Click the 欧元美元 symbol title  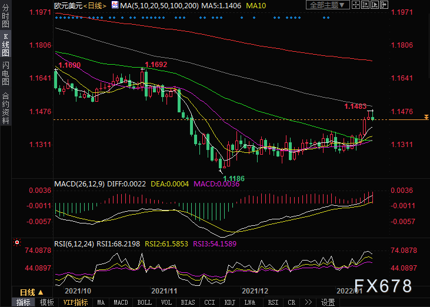[x=68, y=5]
